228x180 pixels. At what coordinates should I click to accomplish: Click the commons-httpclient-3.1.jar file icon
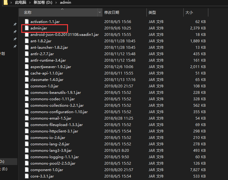(27, 131)
